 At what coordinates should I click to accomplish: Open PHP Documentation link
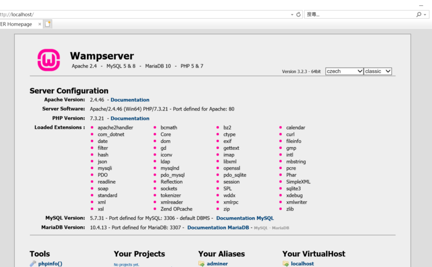tap(130, 118)
